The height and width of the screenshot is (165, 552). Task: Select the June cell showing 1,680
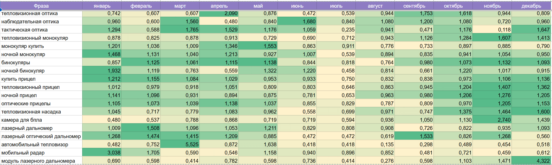297,22
